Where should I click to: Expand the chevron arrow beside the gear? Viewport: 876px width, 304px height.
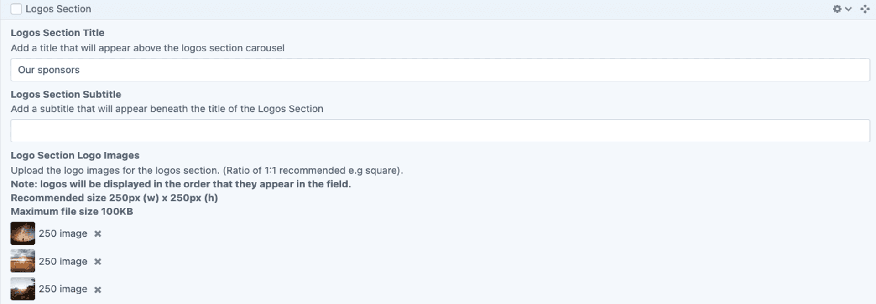click(848, 9)
